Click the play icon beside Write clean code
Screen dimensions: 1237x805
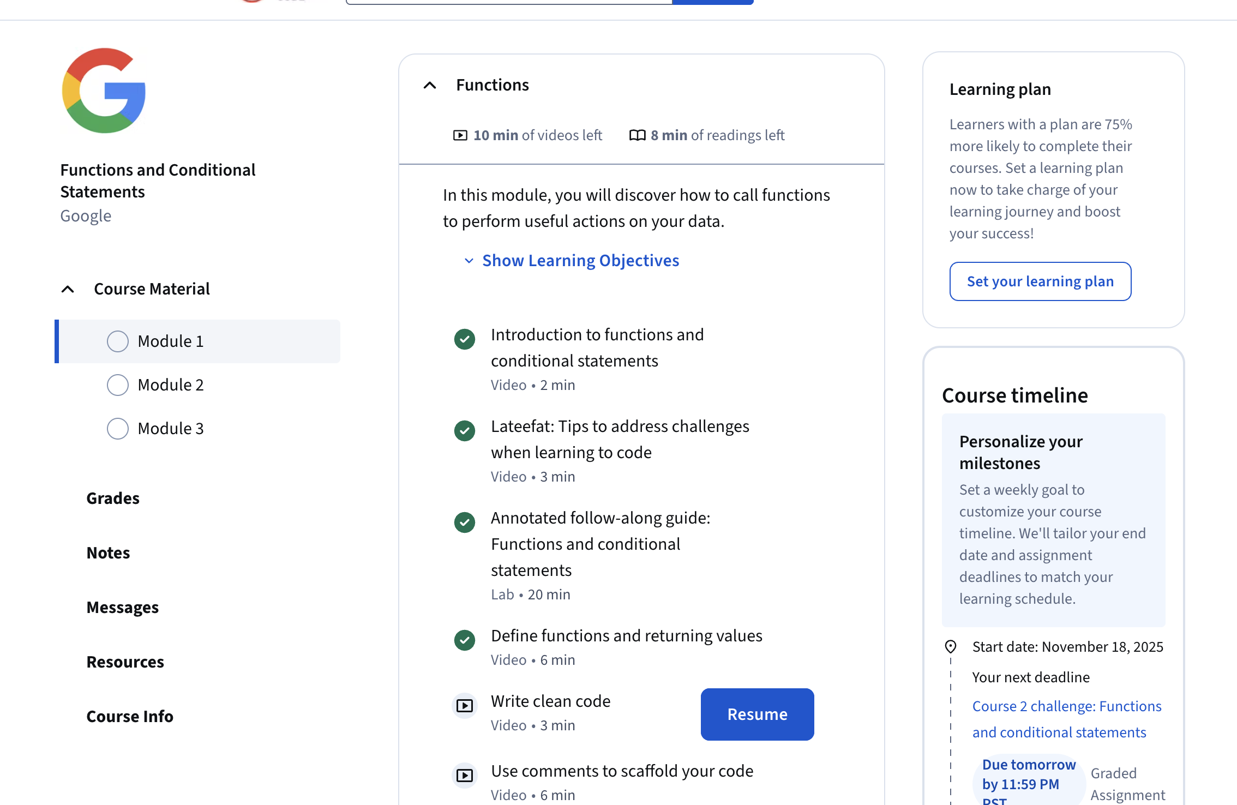click(465, 706)
